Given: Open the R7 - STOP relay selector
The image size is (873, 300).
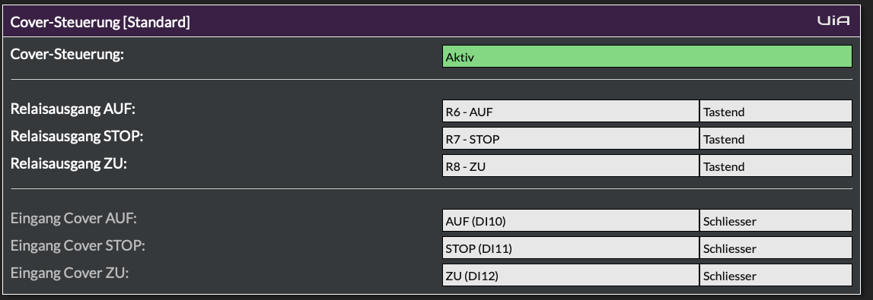Looking at the screenshot, I should tap(571, 138).
